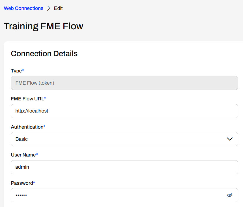Viewport: 243px width, 207px height.
Task: Click the breadcrumb chevron separator
Action: tap(49, 8)
